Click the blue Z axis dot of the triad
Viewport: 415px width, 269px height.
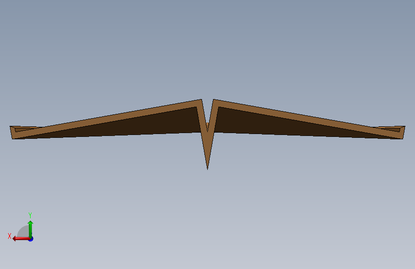pyautogui.click(x=31, y=239)
